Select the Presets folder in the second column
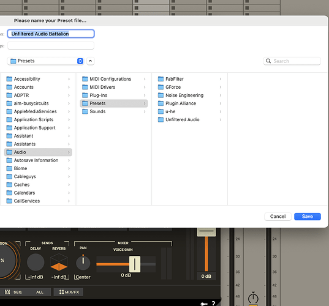This screenshot has height=306, width=329. tap(114, 103)
